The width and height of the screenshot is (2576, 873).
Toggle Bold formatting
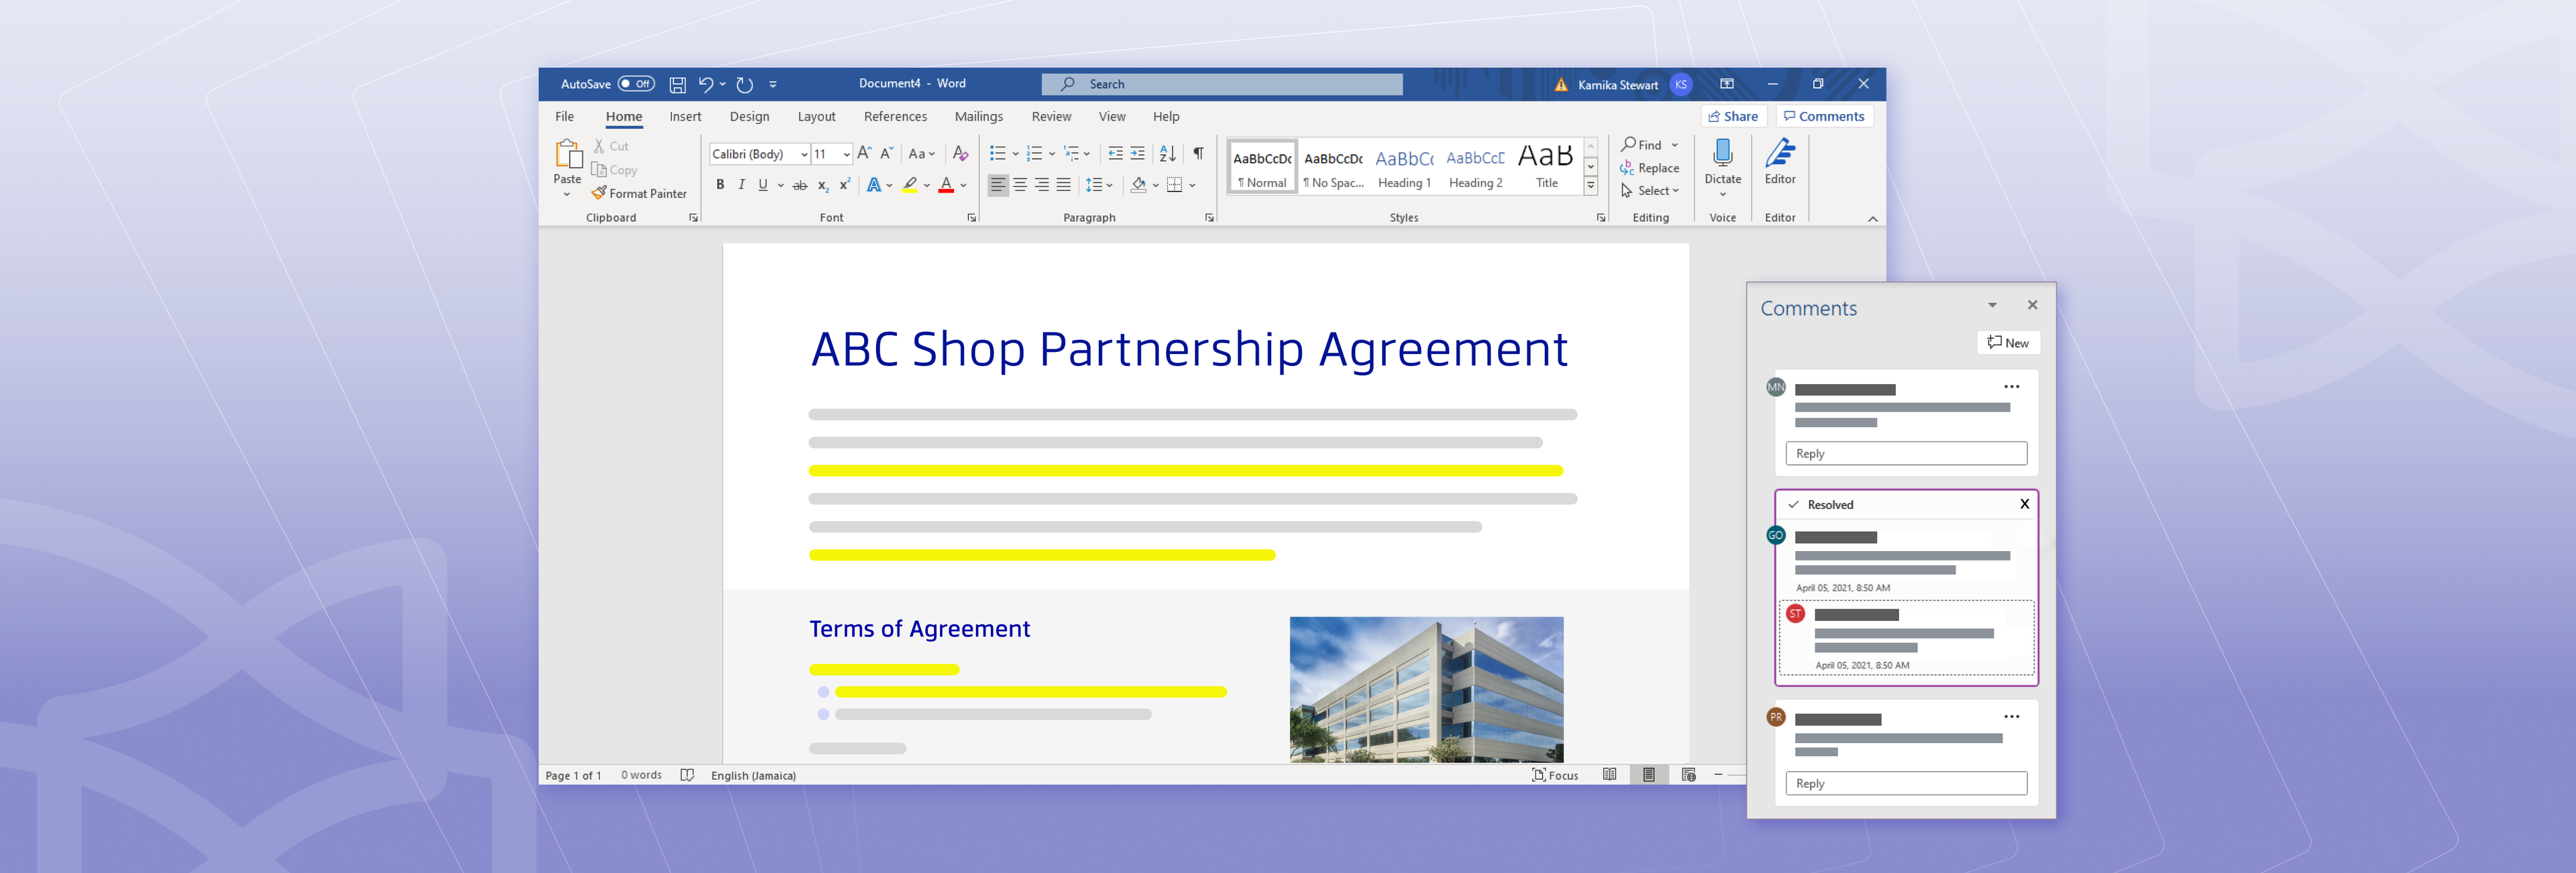[720, 185]
